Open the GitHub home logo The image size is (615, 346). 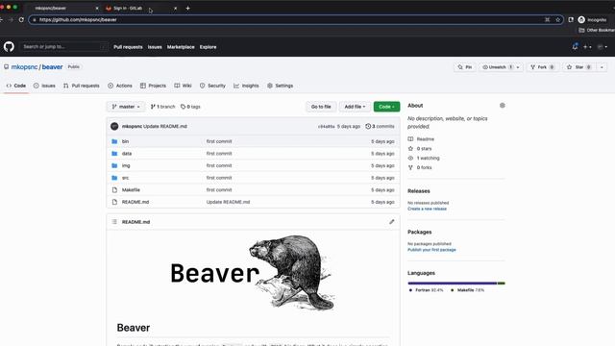coord(9,47)
